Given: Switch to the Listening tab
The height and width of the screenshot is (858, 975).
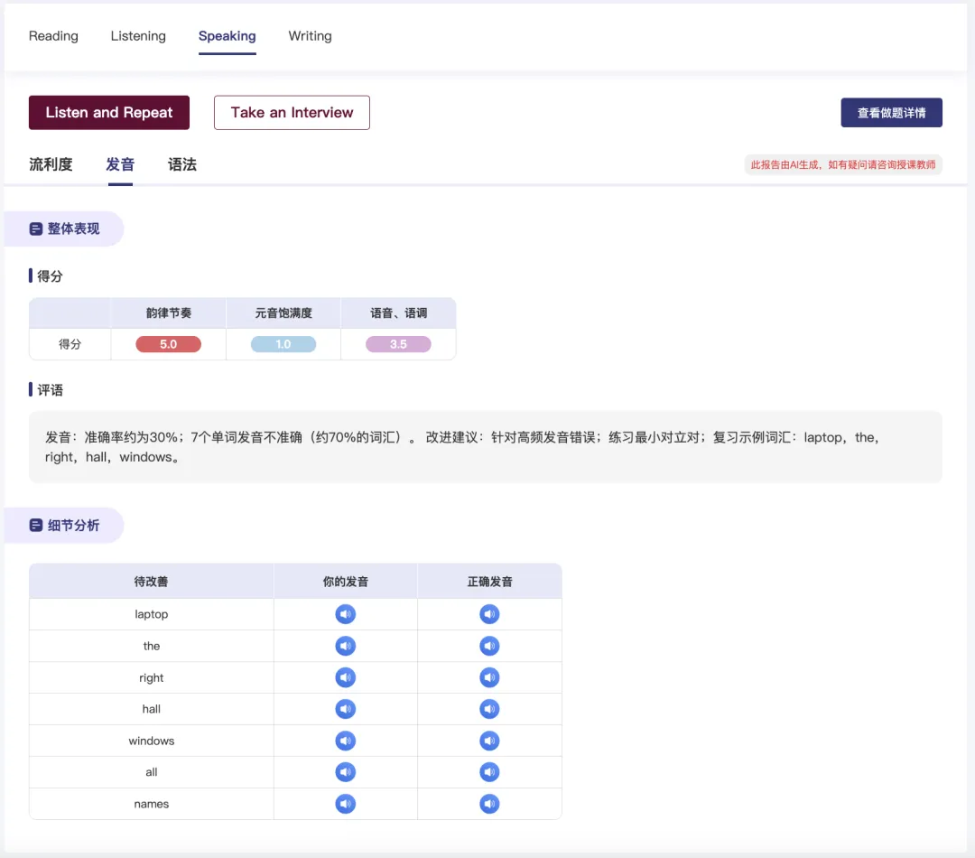Looking at the screenshot, I should tap(138, 36).
